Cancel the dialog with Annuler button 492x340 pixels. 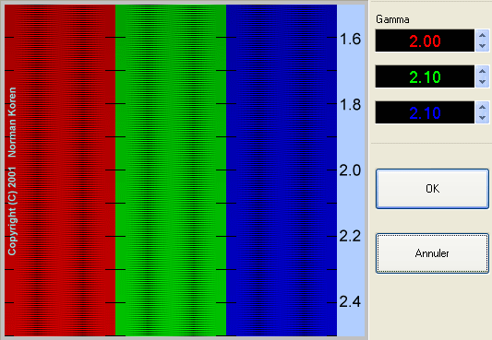[x=432, y=253]
